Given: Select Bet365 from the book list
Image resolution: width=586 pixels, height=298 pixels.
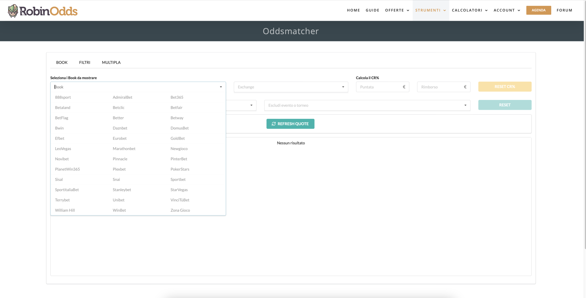Looking at the screenshot, I should (177, 97).
